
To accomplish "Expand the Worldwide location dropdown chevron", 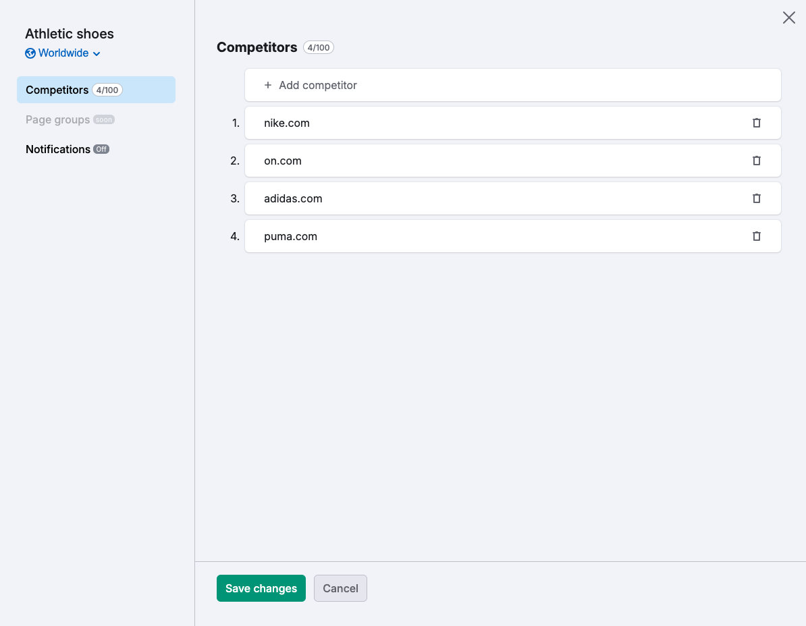I will click(97, 54).
